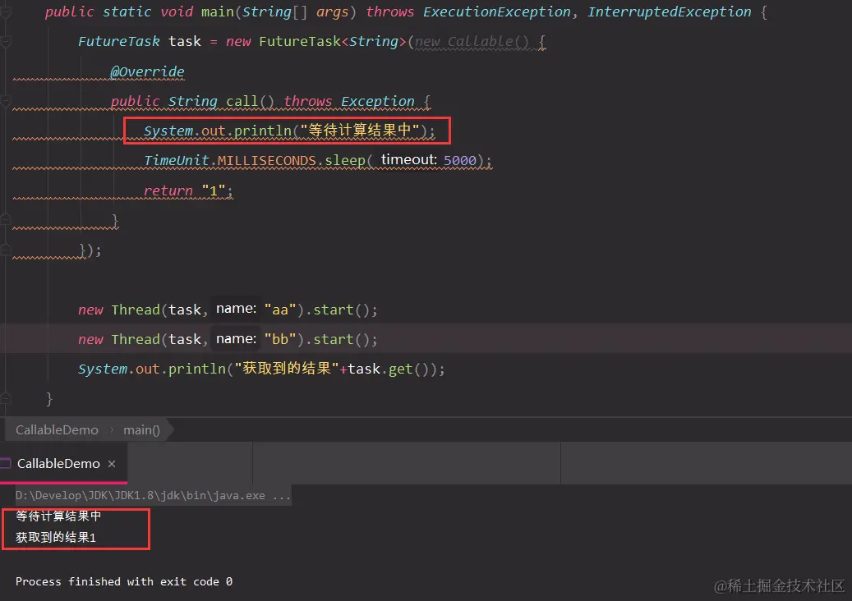852x601 pixels.
Task: Click the console output line 等待计算结果中
Action: (58, 516)
